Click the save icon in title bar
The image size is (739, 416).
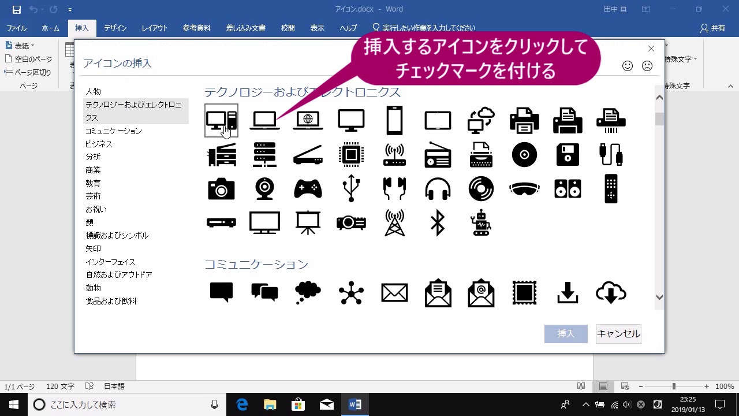click(16, 9)
